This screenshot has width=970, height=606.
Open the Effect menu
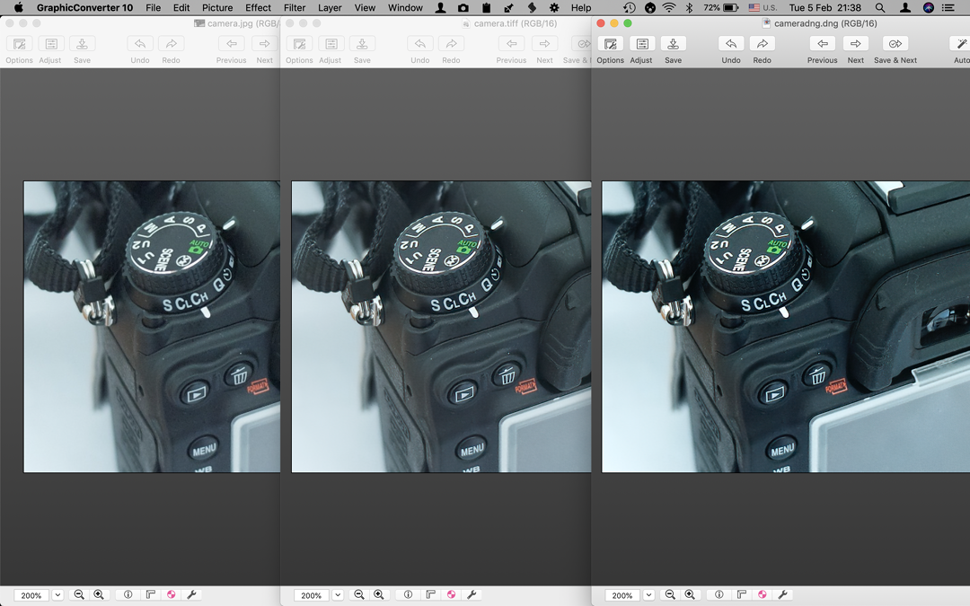click(258, 7)
